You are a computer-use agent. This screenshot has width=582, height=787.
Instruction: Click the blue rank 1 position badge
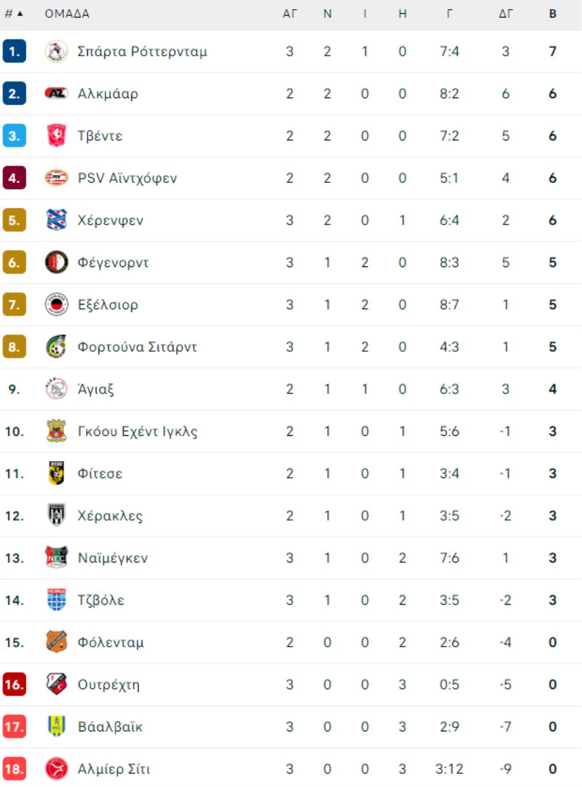(x=14, y=52)
